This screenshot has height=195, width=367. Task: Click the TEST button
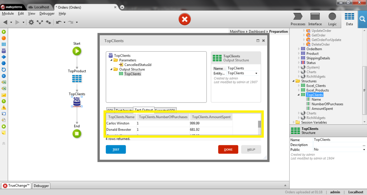tap(116, 149)
